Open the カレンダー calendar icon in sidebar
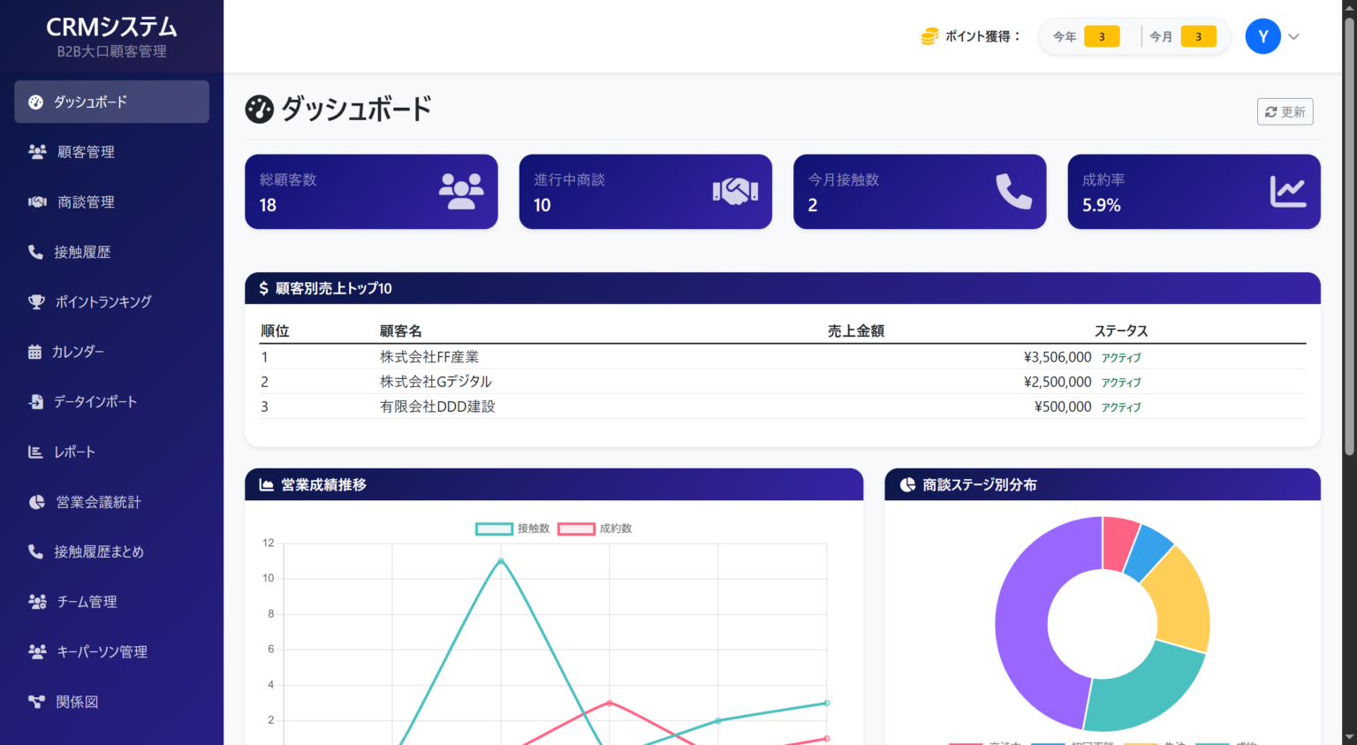1357x745 pixels. (x=36, y=351)
